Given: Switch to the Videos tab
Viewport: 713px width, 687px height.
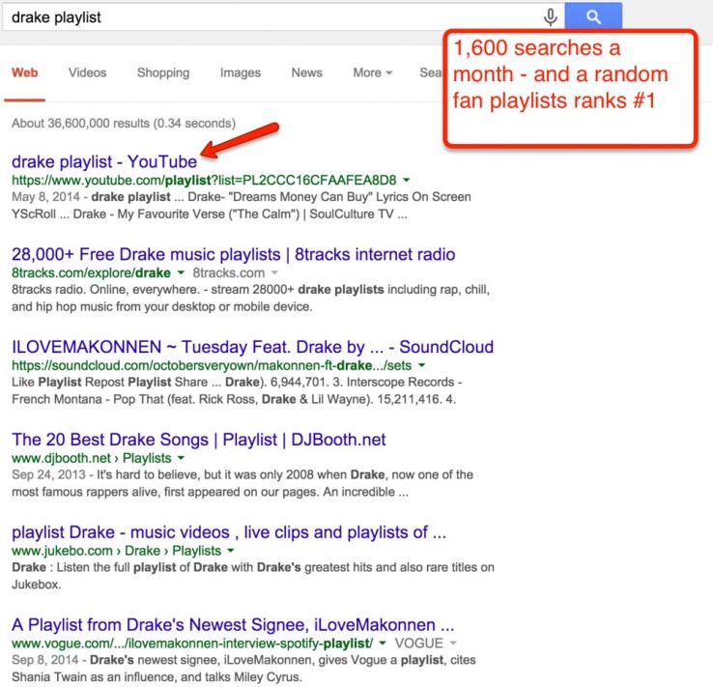Looking at the screenshot, I should (x=87, y=72).
